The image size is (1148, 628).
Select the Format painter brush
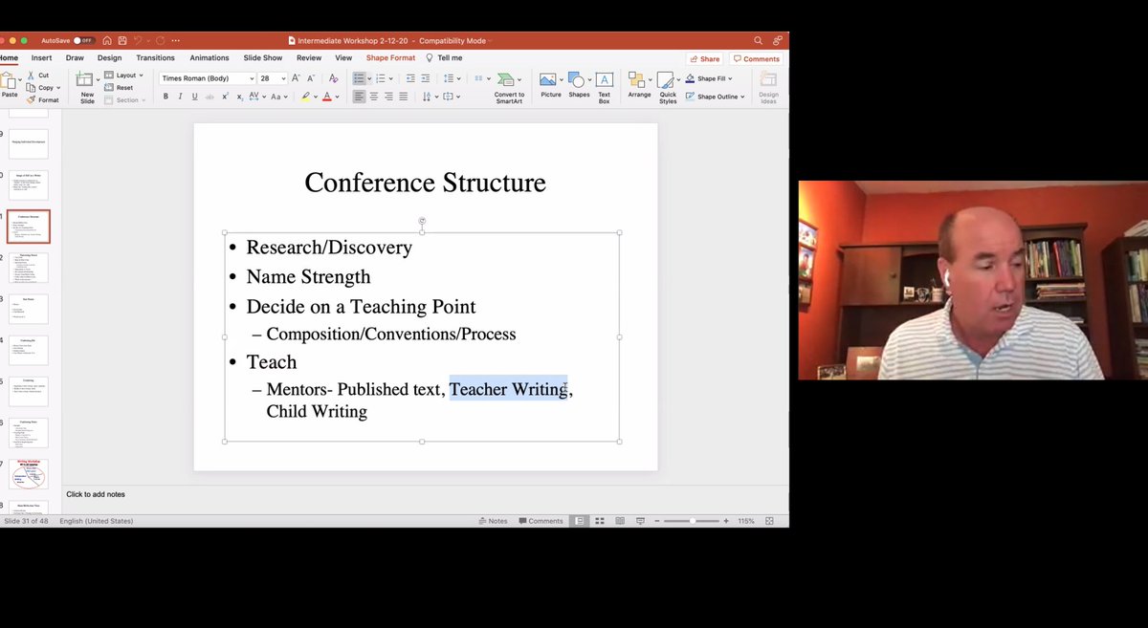[x=32, y=99]
